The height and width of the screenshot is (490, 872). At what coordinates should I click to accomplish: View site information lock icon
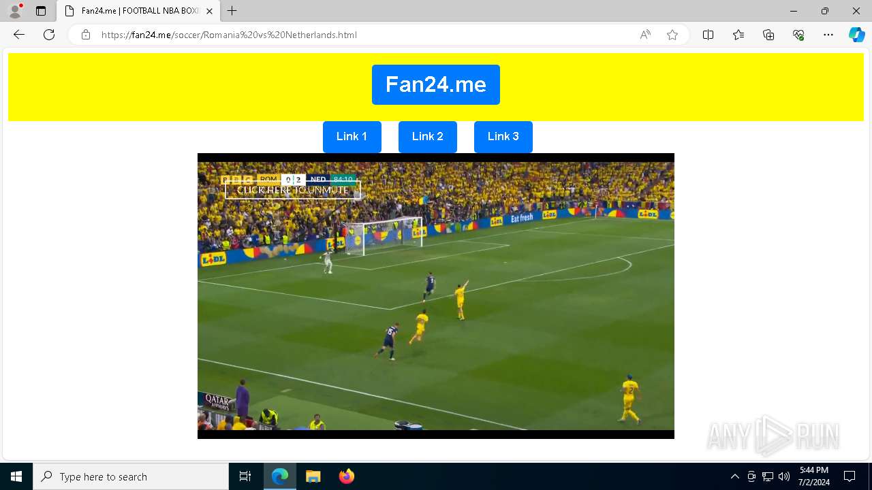86,35
